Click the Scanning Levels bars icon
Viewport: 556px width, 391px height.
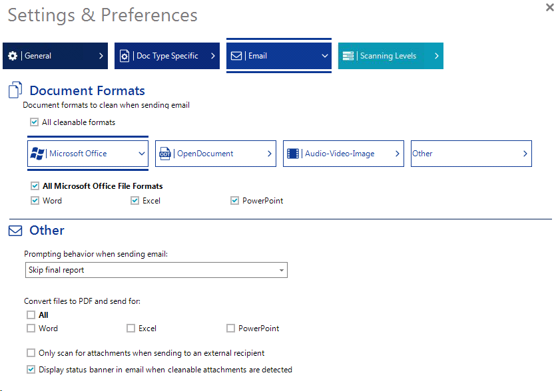(348, 56)
